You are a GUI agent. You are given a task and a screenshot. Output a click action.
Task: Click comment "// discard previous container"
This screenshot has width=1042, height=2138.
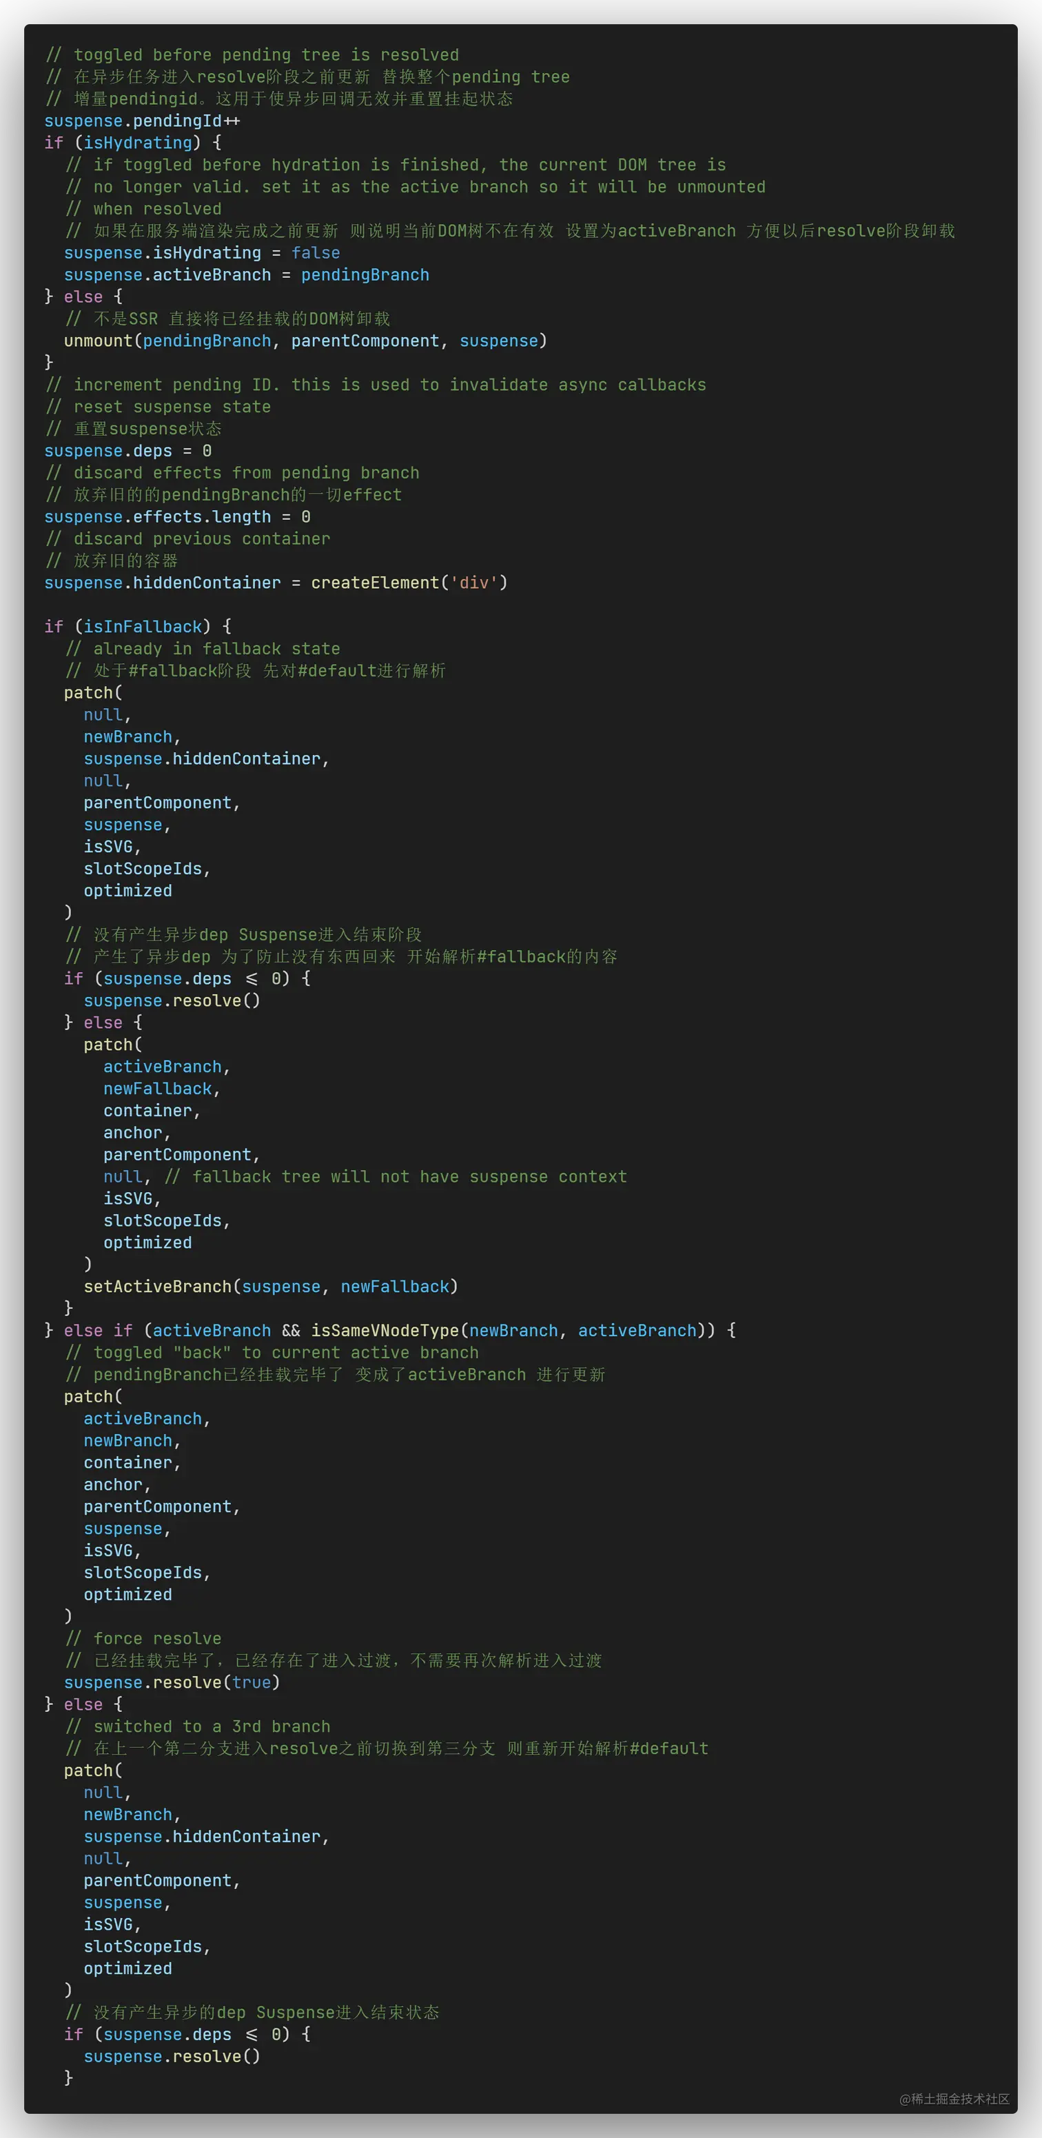point(187,538)
